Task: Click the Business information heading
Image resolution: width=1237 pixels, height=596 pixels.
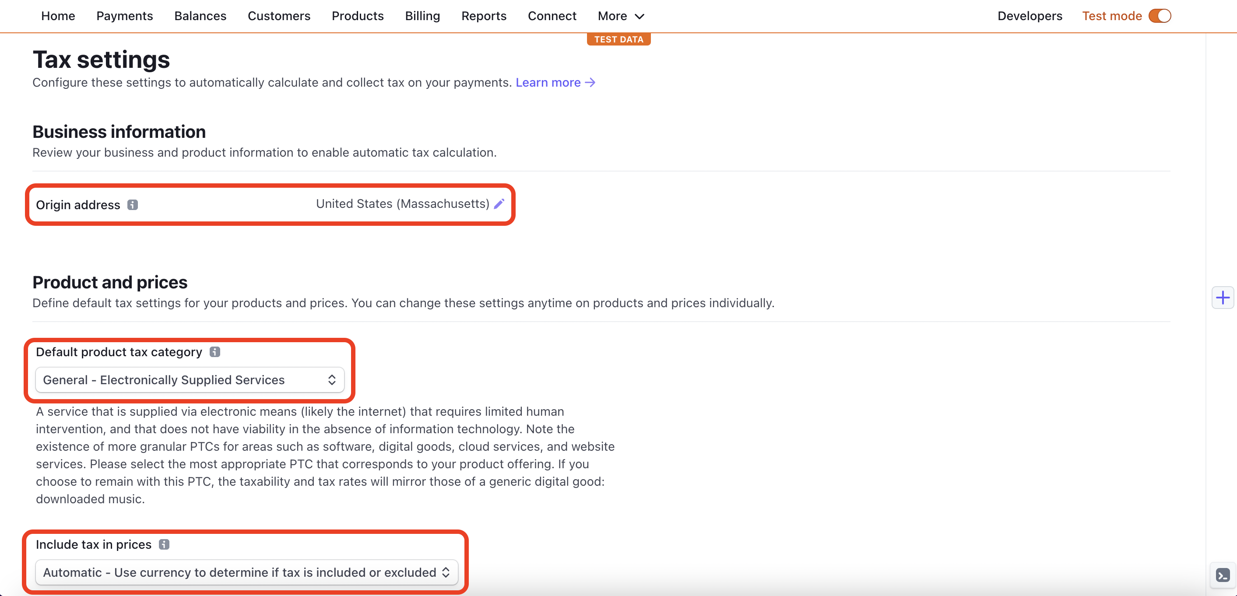Action: point(119,131)
